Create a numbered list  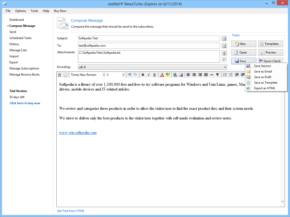[x=225, y=75]
